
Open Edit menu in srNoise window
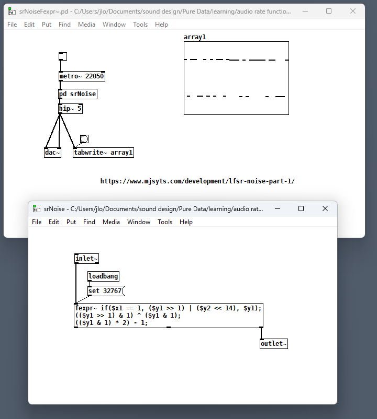tap(54, 222)
